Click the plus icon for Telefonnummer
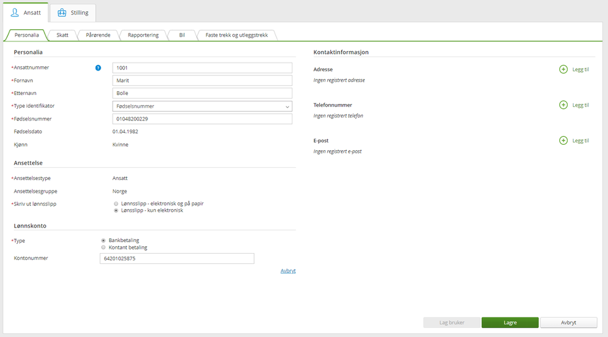The width and height of the screenshot is (608, 337). (563, 105)
